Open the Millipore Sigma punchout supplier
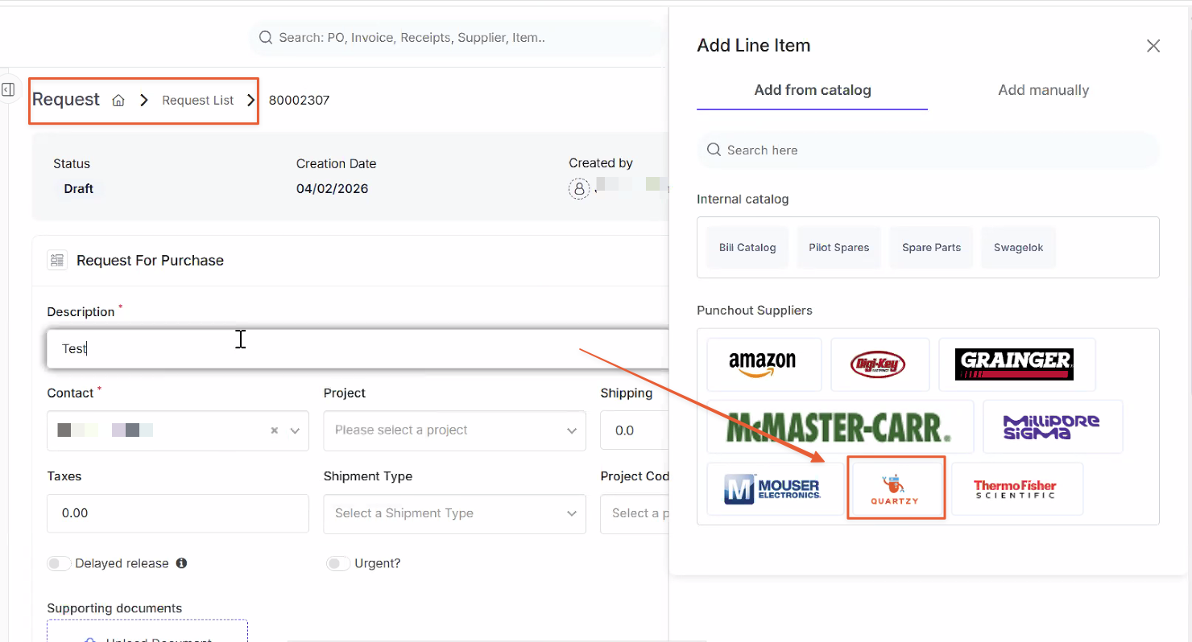 pos(1053,426)
